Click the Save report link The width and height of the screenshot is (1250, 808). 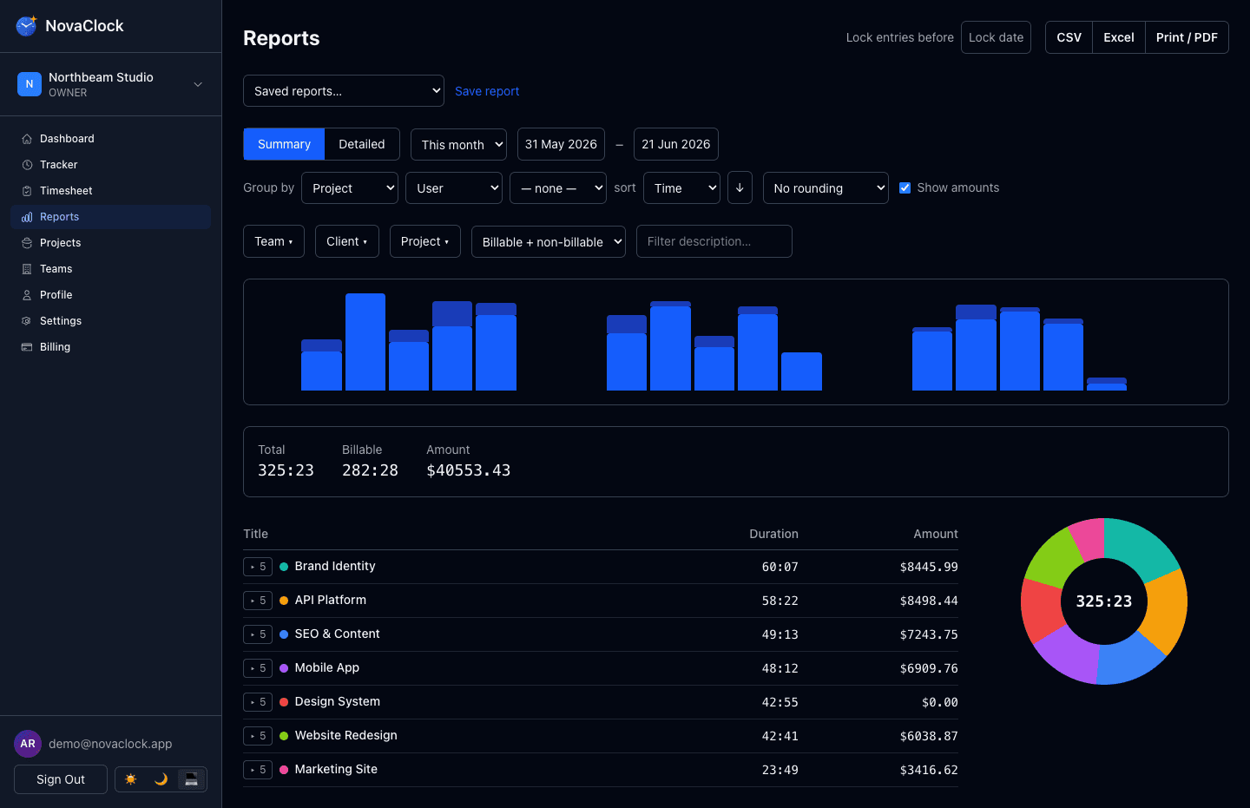tap(487, 91)
